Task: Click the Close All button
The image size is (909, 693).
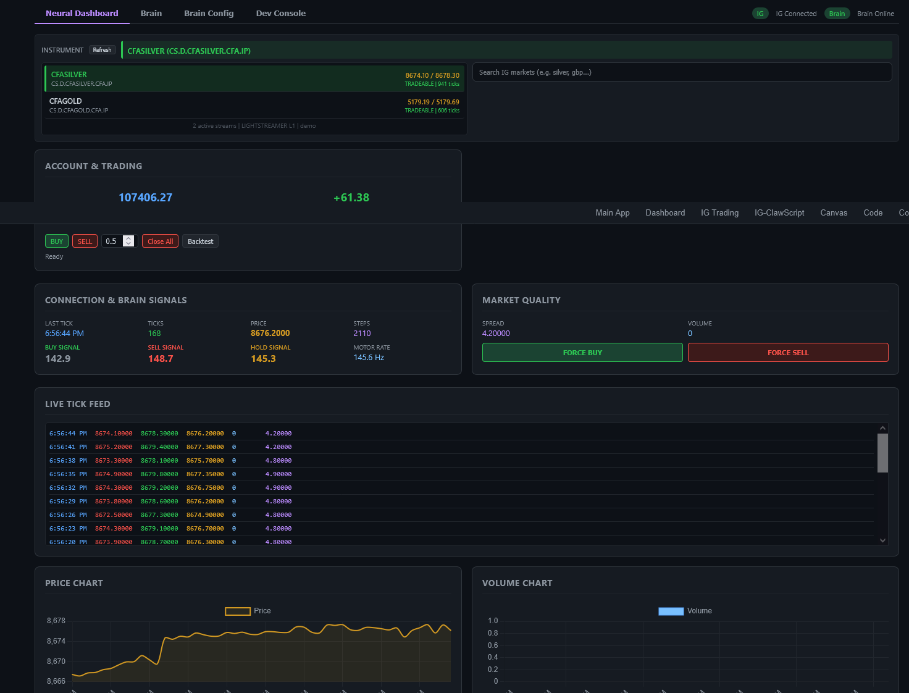Action: click(x=159, y=241)
